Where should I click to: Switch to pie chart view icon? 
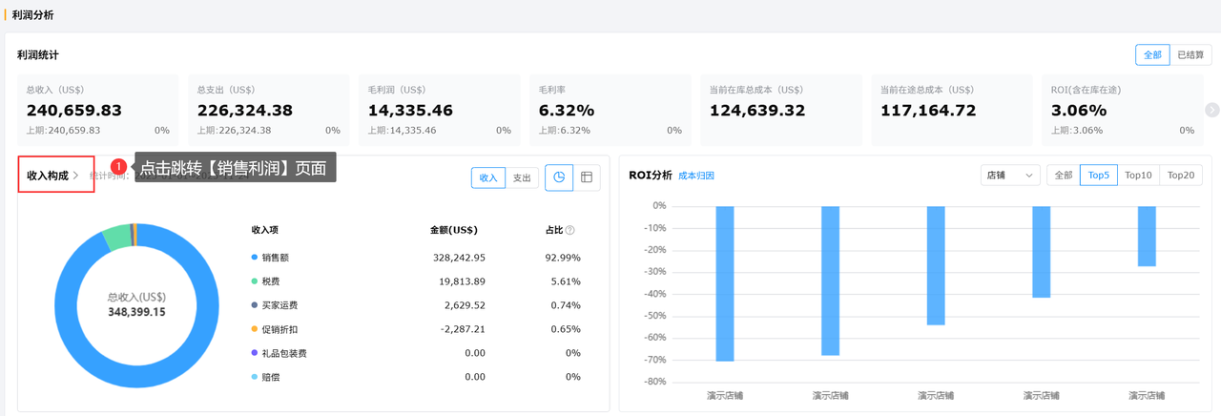point(559,177)
